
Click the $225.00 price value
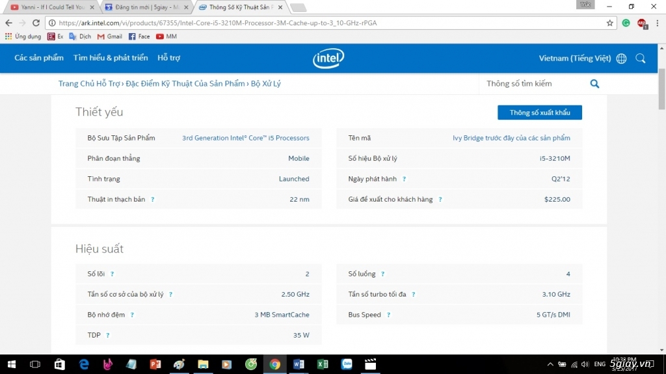point(557,199)
